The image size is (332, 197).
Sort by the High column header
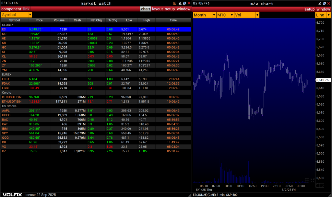(147, 20)
